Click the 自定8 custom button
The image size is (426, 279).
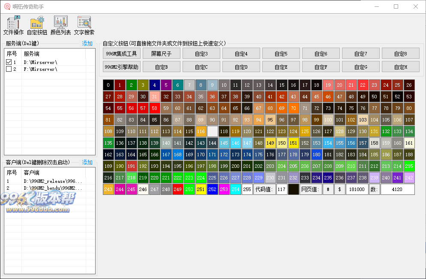pos(400,54)
